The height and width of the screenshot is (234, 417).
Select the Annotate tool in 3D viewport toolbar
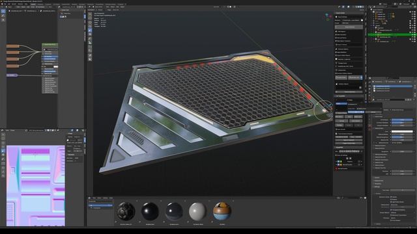tap(90, 39)
